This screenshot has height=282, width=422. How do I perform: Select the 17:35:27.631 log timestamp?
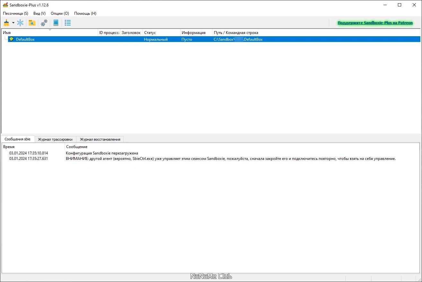pos(29,158)
